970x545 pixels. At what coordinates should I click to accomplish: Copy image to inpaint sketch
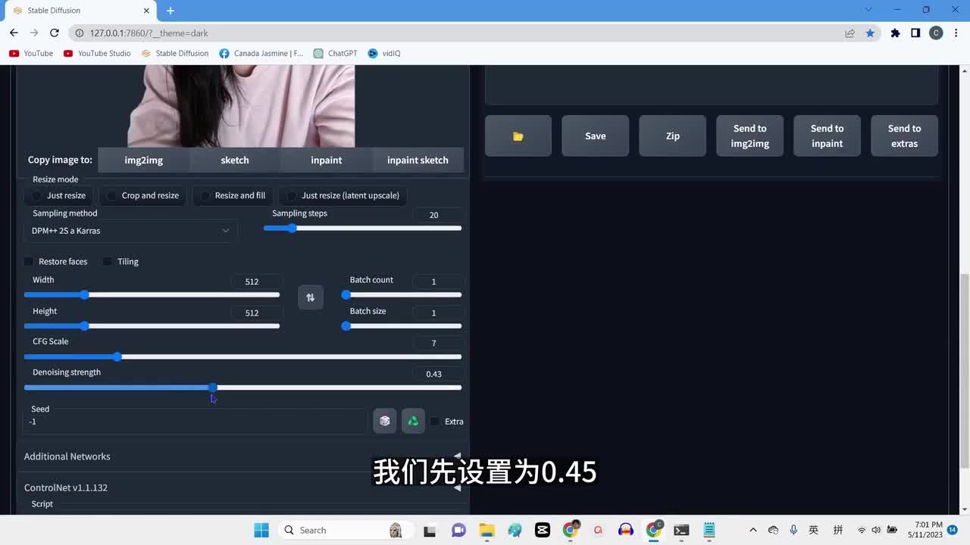click(x=418, y=160)
